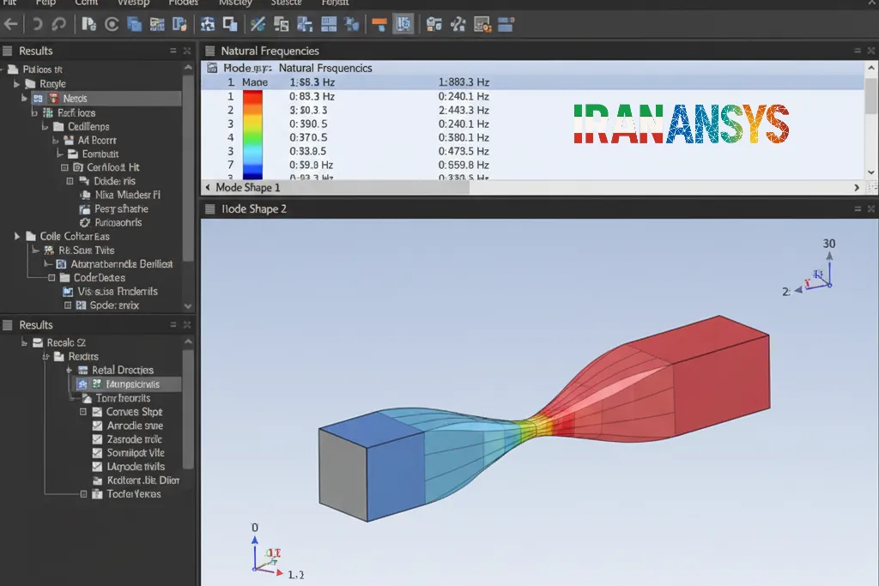
Task: Open options menu of lower Results panel
Action: 173,325
